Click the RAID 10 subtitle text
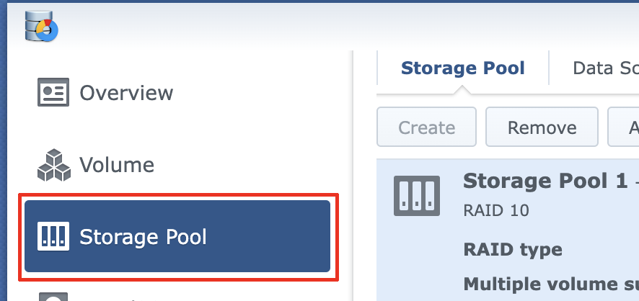639x301 pixels. (495, 210)
